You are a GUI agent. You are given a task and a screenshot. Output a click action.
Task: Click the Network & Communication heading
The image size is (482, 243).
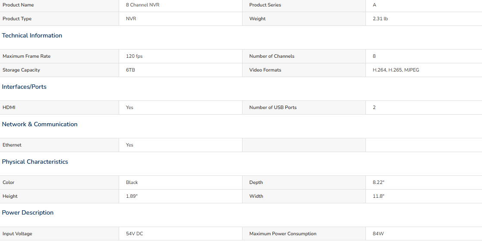coord(40,124)
